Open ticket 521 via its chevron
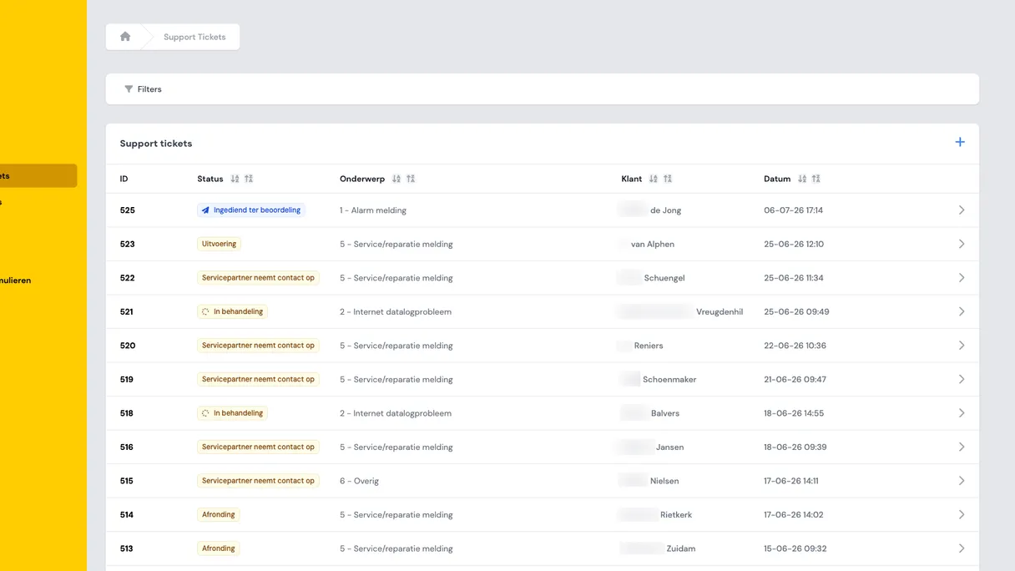1015x571 pixels. point(962,311)
